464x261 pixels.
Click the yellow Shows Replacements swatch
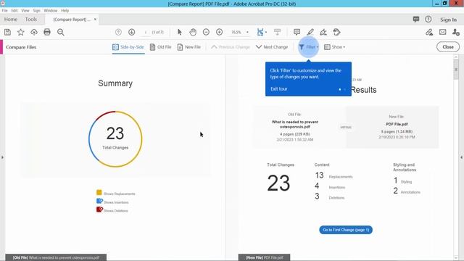pos(99,193)
